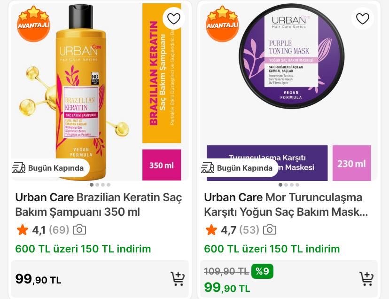Open Urban Care Mor Turunculaşma mask title
This screenshot has height=299, width=389.
coord(286,205)
